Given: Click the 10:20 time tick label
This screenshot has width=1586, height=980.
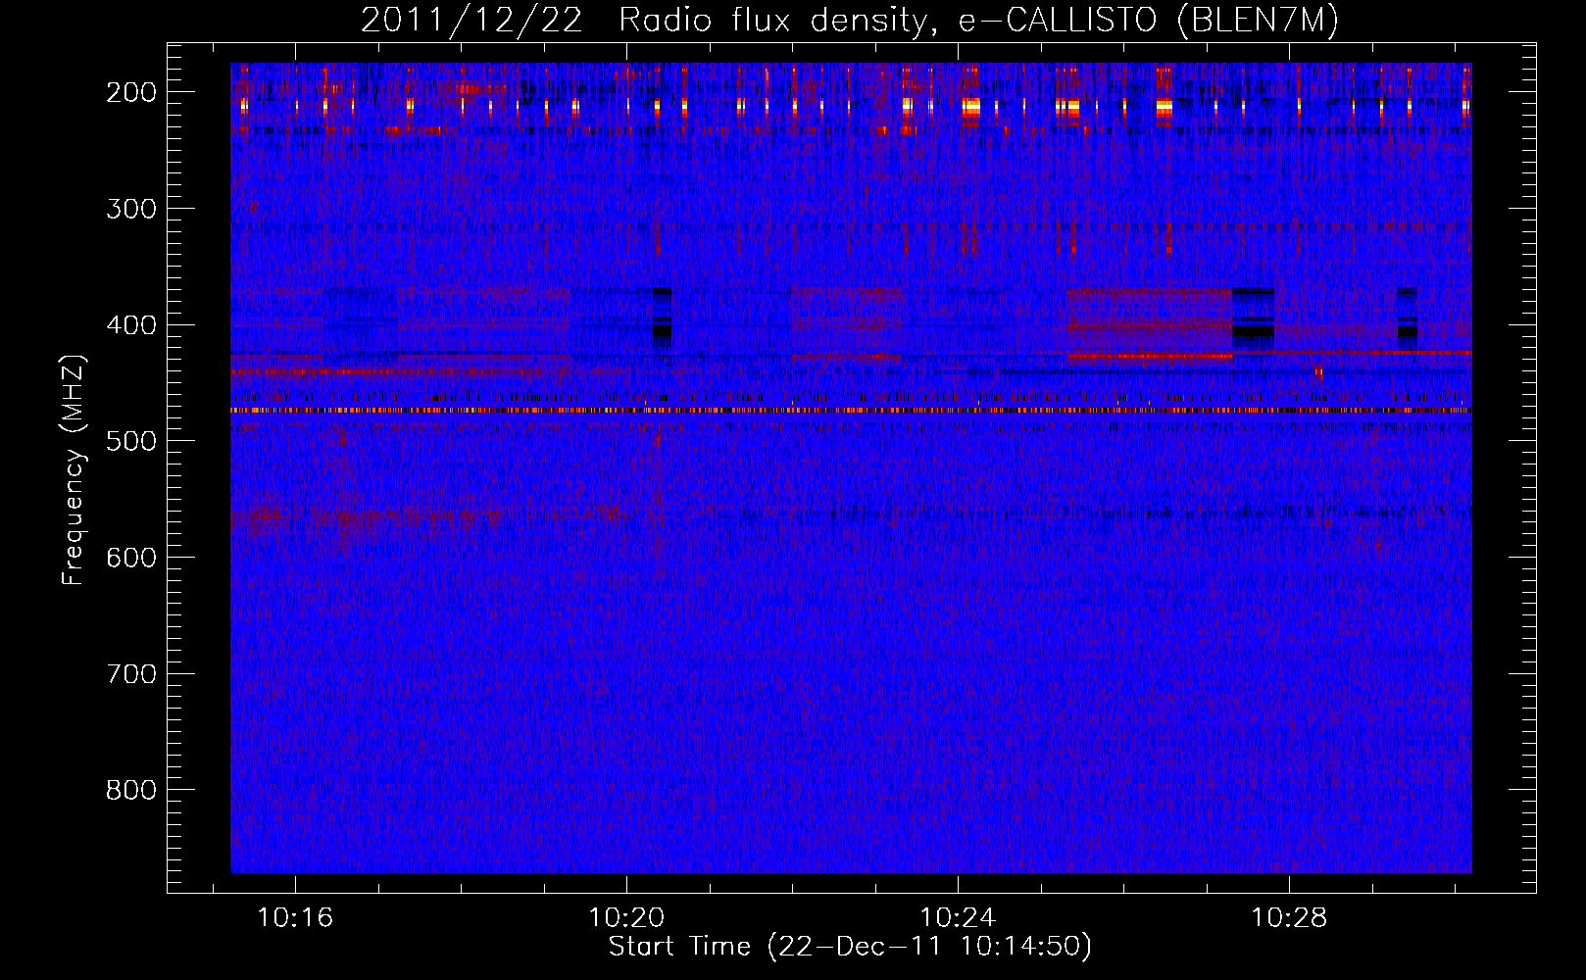Looking at the screenshot, I should [x=626, y=918].
